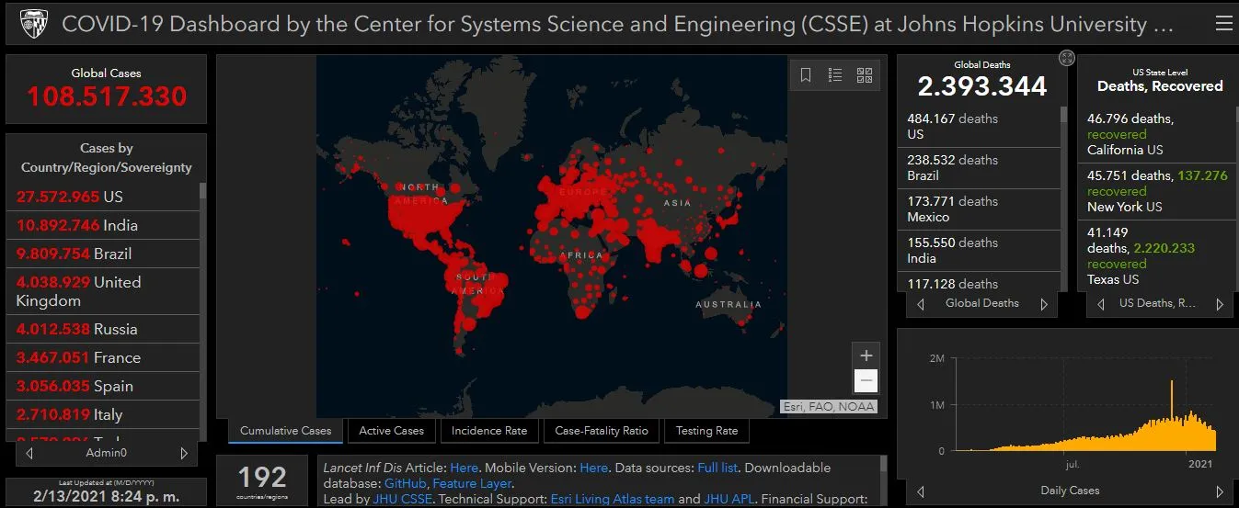Go to next page right of US Deaths, R...
1239x508 pixels.
pos(1220,304)
